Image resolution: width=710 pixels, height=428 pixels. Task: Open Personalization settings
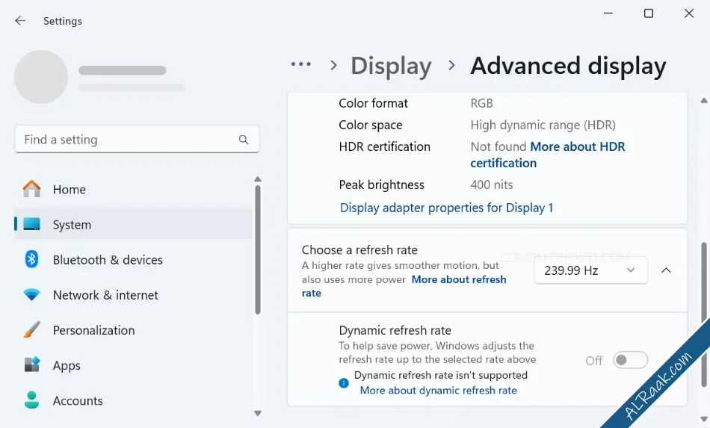pyautogui.click(x=134, y=330)
